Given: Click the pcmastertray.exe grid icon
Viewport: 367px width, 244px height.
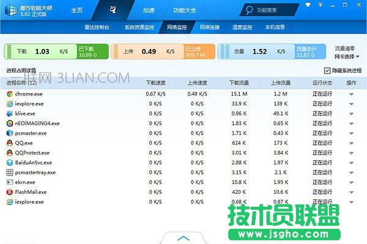Looking at the screenshot, I should click(10, 172).
